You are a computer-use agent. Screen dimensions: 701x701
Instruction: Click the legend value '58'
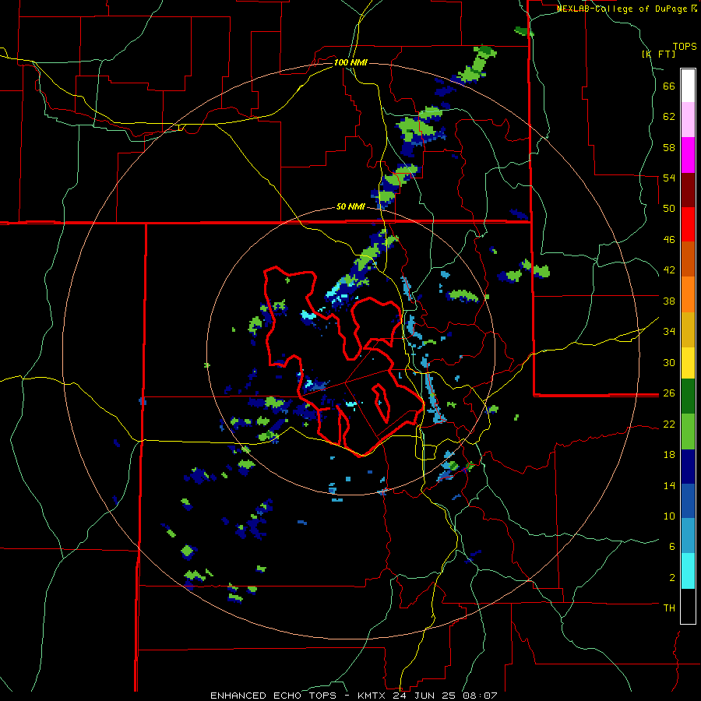coord(669,148)
